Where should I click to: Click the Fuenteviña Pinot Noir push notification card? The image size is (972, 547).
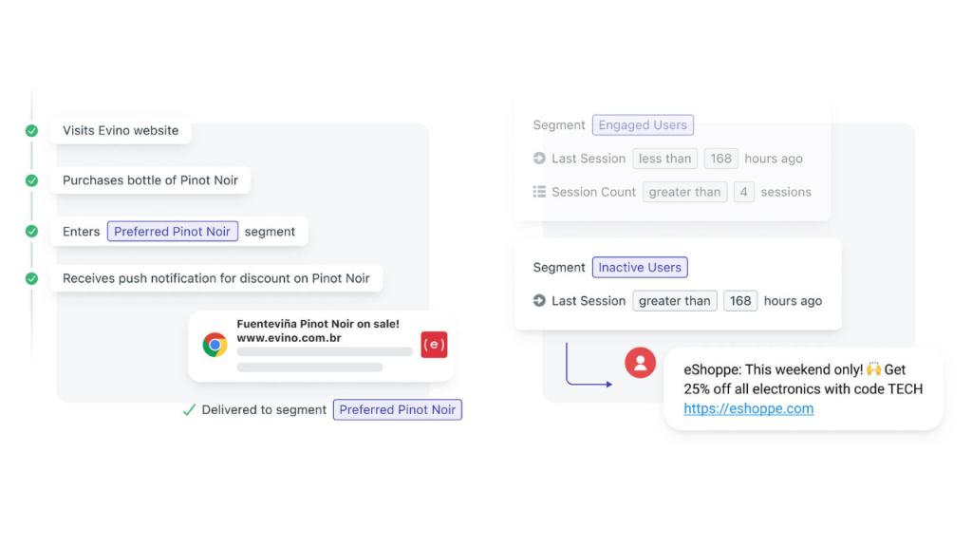321,346
